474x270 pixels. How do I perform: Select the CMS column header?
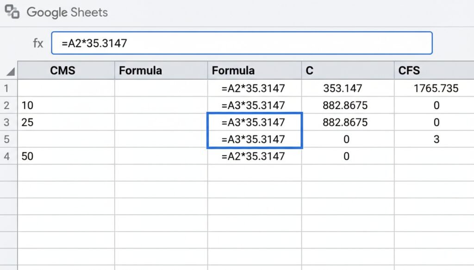pyautogui.click(x=66, y=71)
